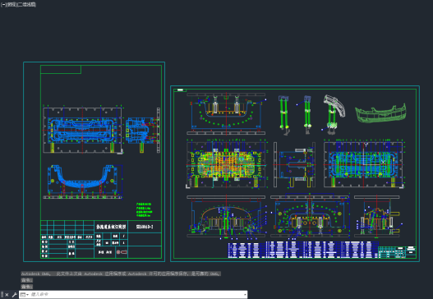433x299 pixels.
Task: Open command line customize wrench menu
Action: 14,295
